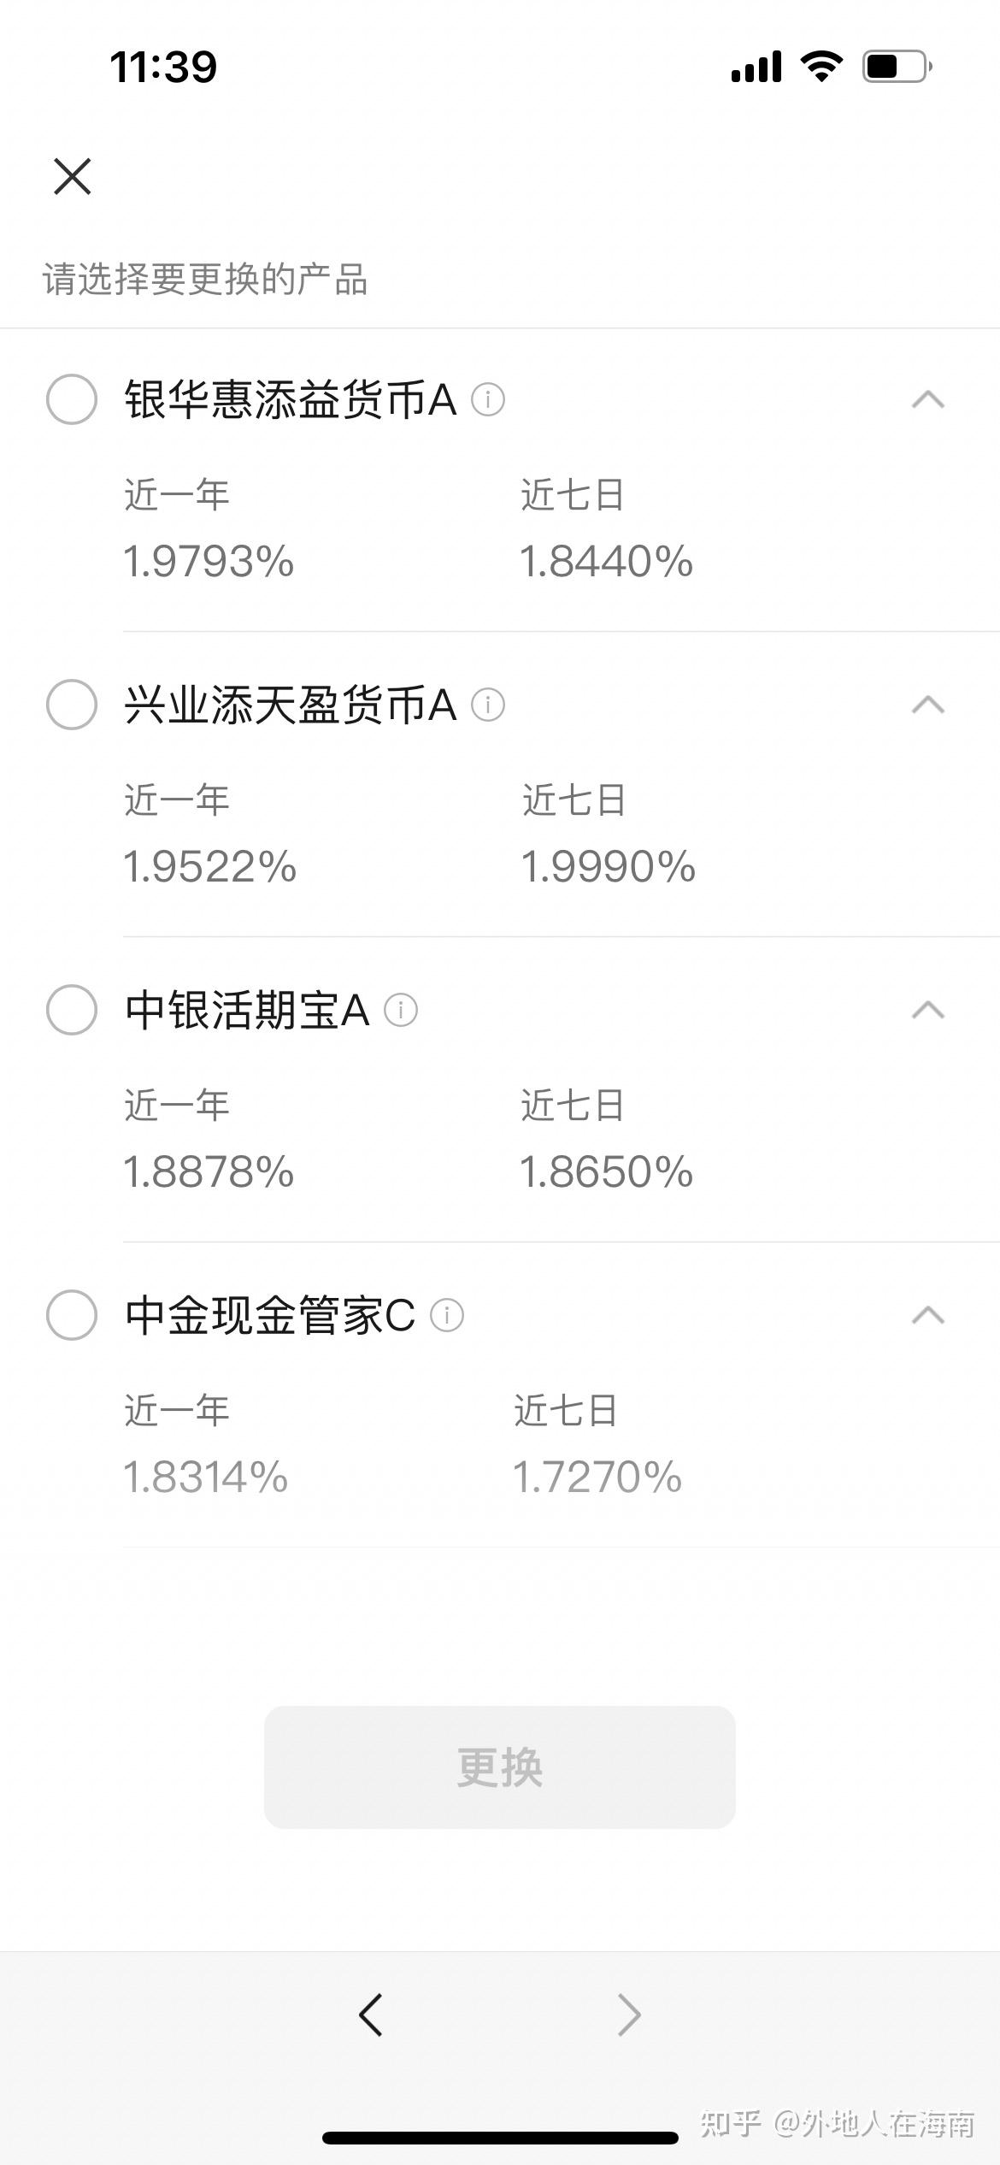
Task: Open info icon for 兴业添天盈货币A
Action: [x=488, y=705]
